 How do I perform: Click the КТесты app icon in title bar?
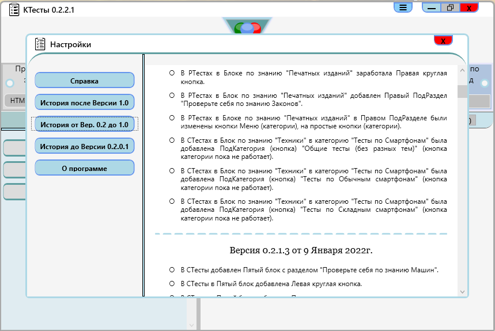[14, 9]
